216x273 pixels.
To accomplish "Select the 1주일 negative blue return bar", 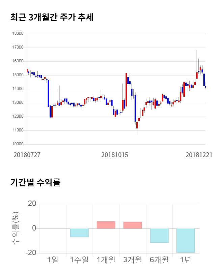I will [79, 233].
